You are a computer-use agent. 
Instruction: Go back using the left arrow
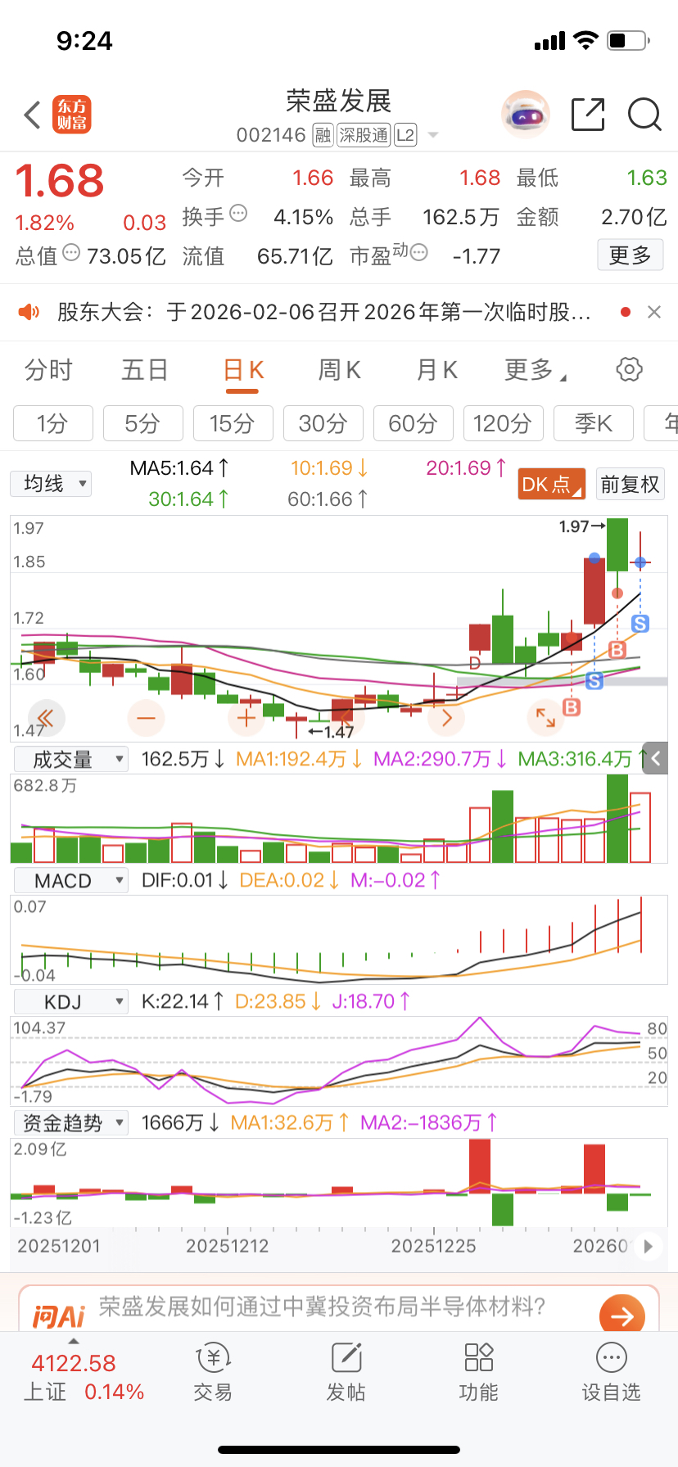pyautogui.click(x=33, y=115)
